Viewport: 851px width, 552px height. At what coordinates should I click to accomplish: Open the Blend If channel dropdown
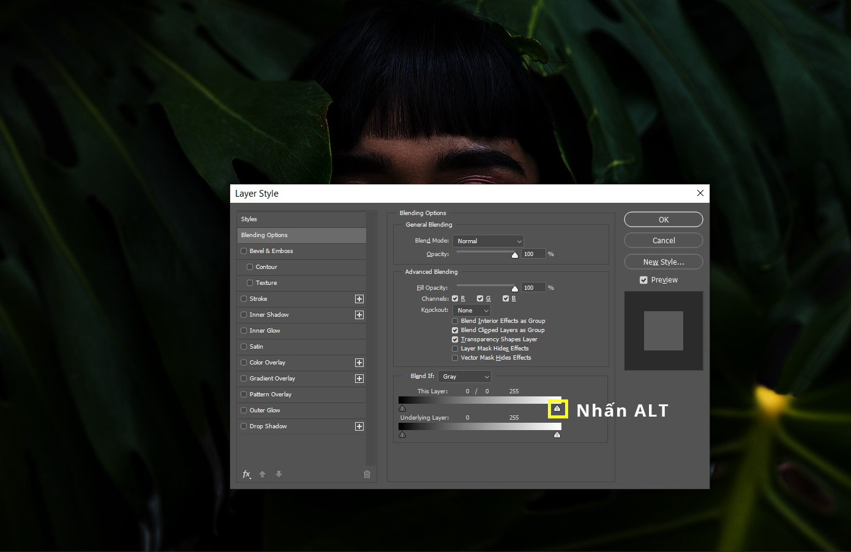[x=465, y=377]
